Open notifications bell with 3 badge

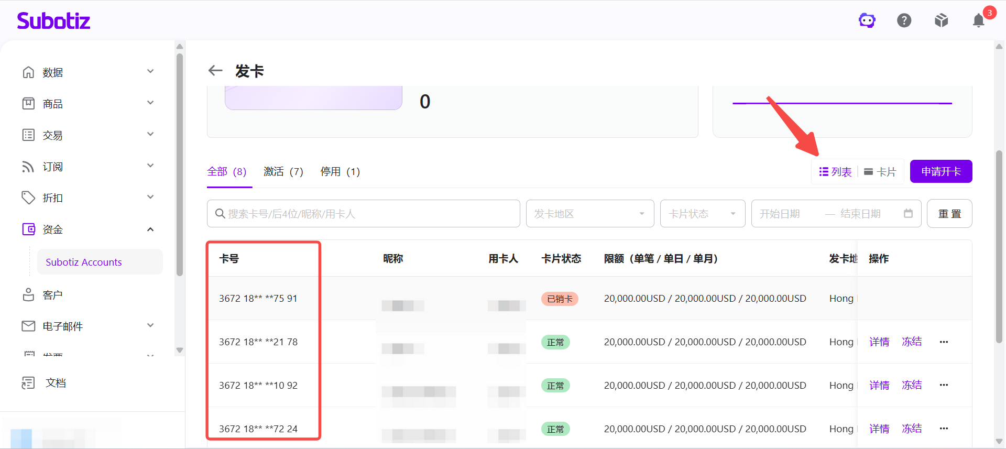[979, 20]
